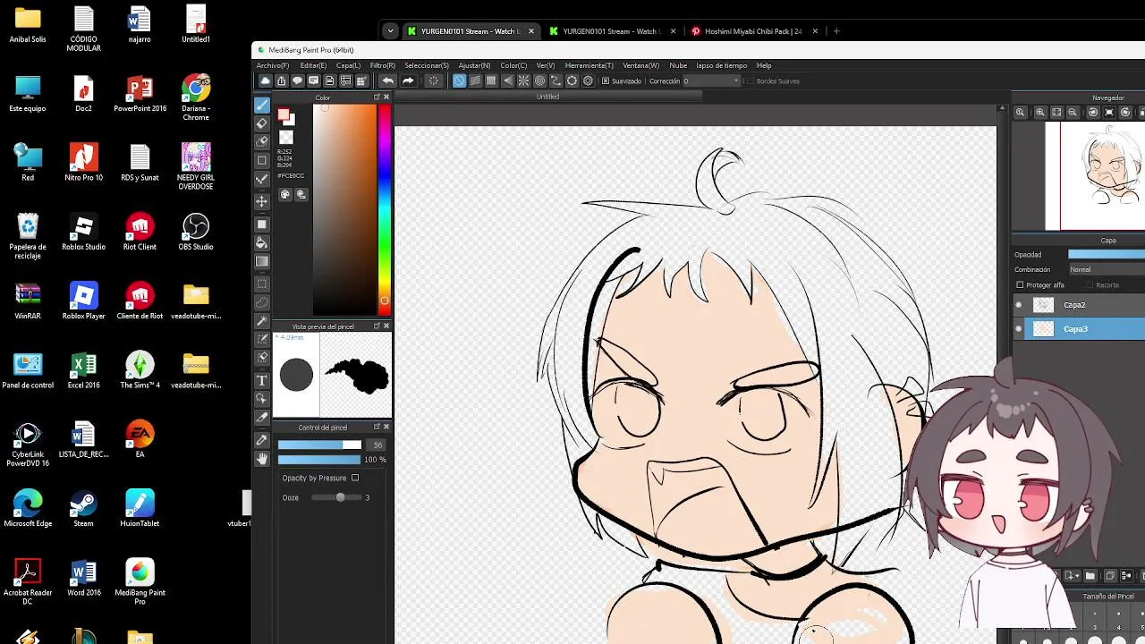Viewport: 1145px width, 644px height.
Task: Select the Capa2 layer
Action: [x=1079, y=305]
